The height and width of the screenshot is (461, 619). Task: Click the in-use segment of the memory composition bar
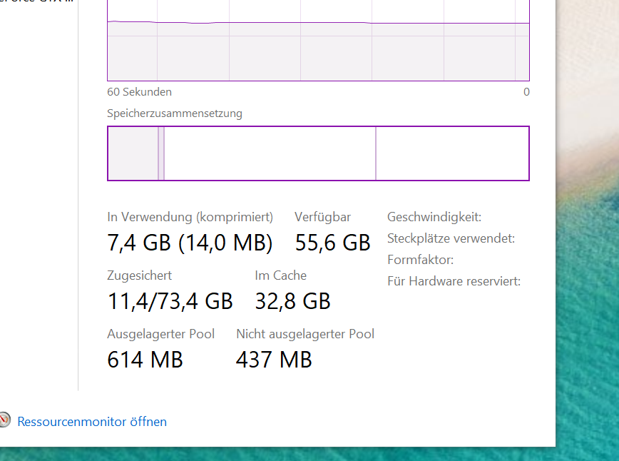coord(132,153)
